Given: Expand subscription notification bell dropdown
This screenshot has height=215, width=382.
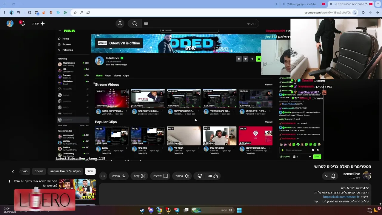Looking at the screenshot, I should coord(330,176).
